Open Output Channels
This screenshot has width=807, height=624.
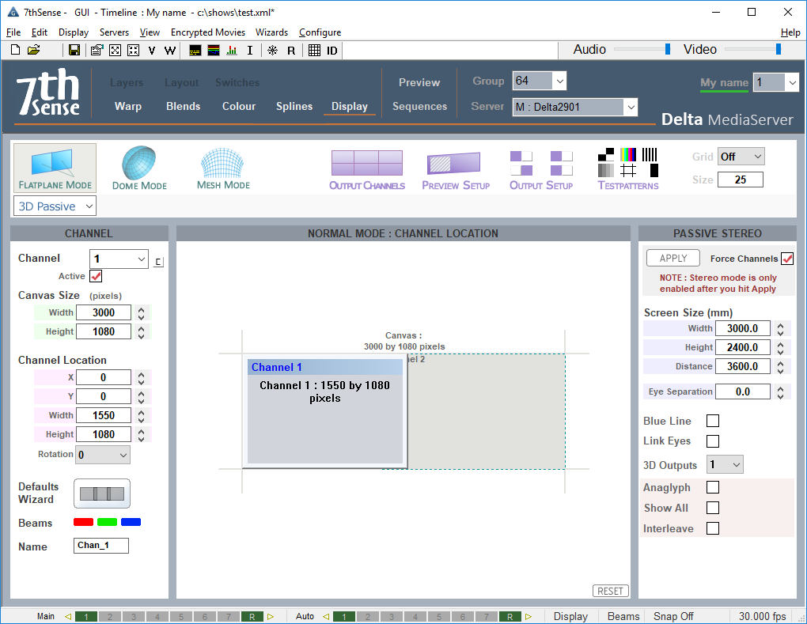(367, 170)
